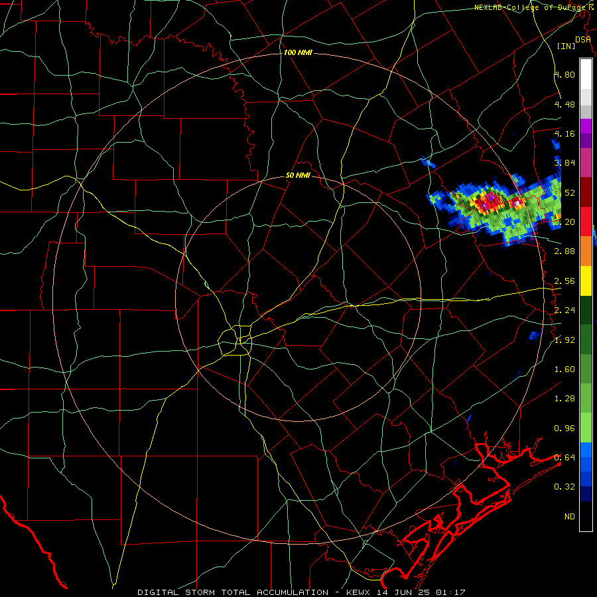The height and width of the screenshot is (597, 597).
Task: Select the 1.92 legend value
Action: click(564, 340)
